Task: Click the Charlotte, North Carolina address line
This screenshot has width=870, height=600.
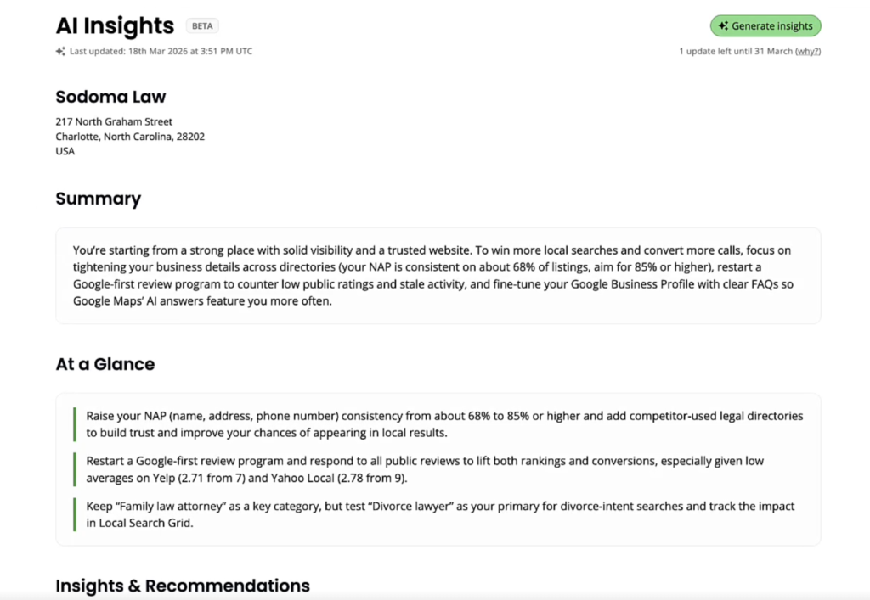Action: click(x=130, y=136)
